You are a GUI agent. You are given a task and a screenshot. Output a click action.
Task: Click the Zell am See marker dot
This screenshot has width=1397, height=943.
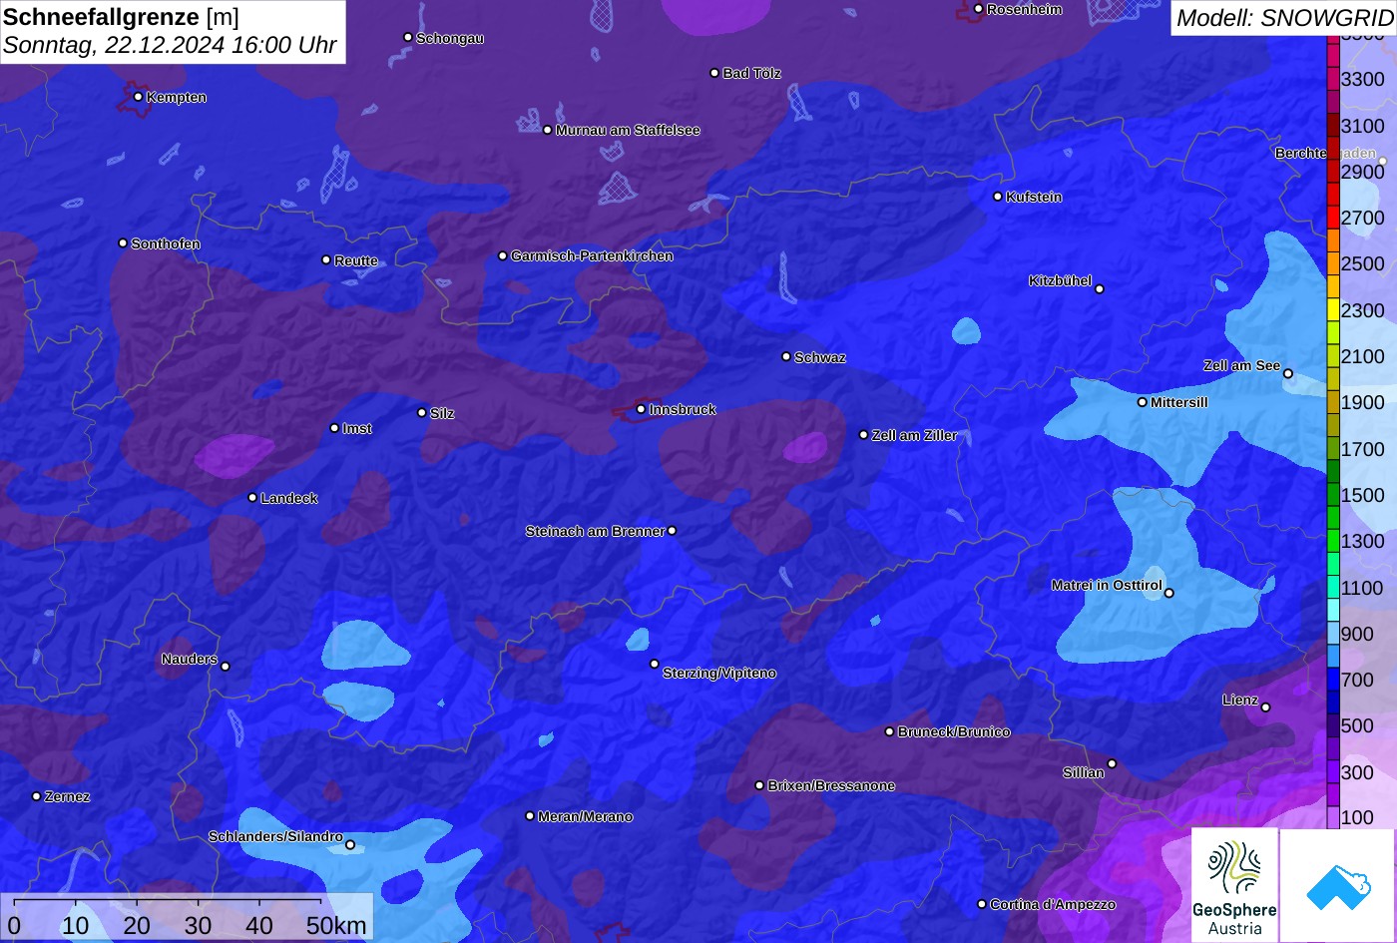point(1288,374)
